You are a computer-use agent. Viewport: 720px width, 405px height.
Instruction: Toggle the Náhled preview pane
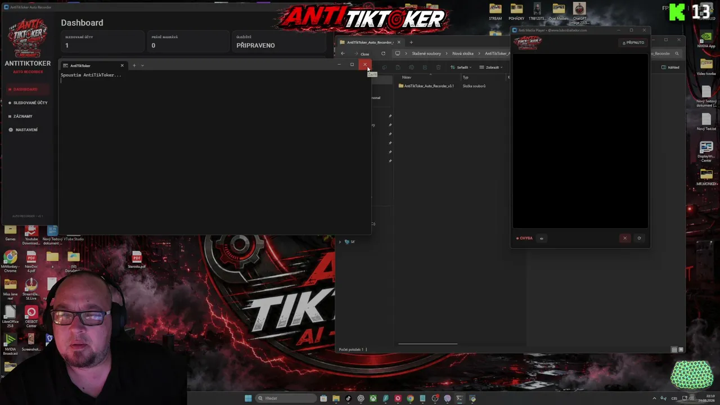[x=670, y=67]
